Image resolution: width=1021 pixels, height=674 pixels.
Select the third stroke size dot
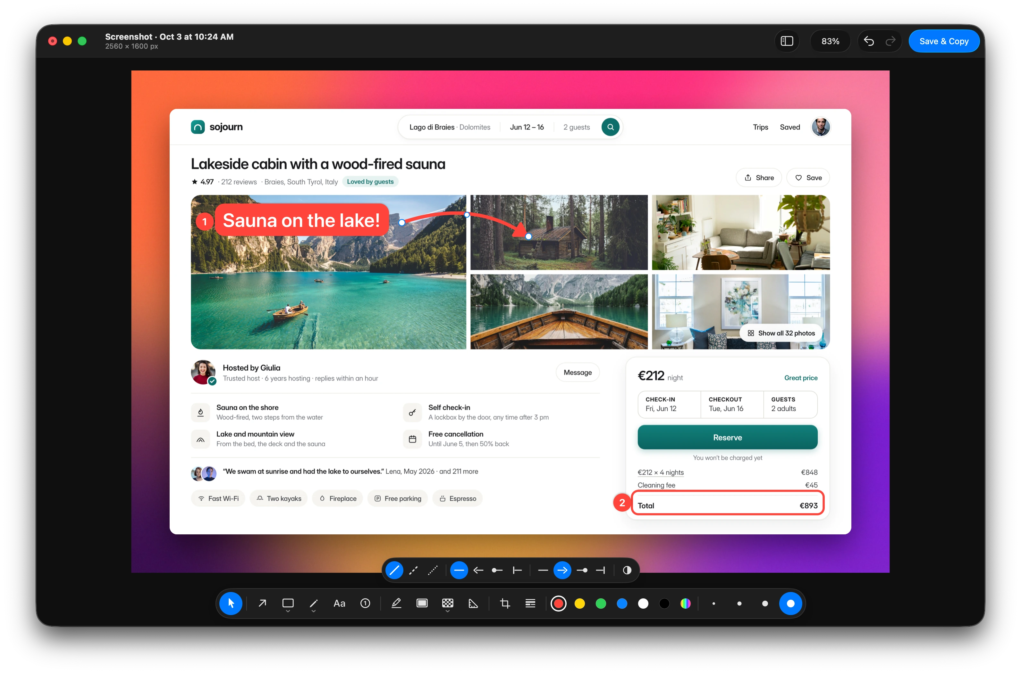pos(764,604)
